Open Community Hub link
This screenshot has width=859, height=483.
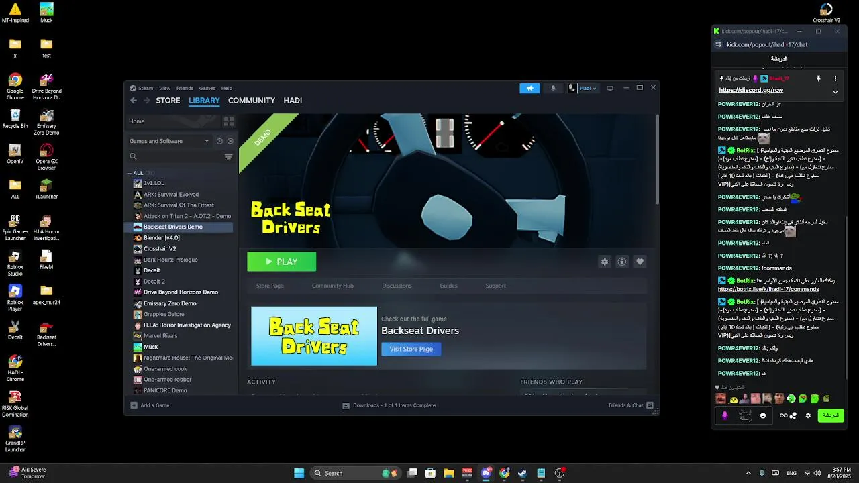tap(332, 286)
